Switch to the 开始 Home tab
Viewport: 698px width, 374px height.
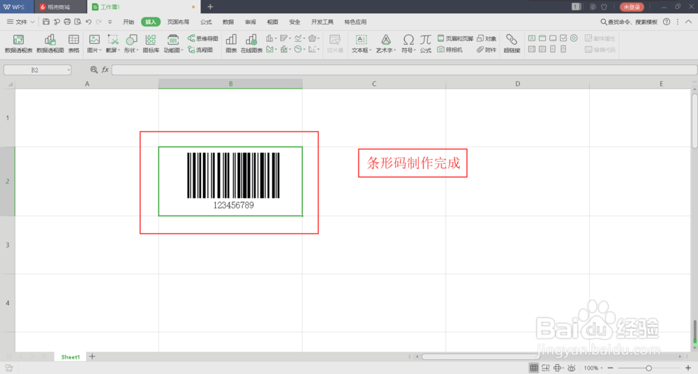(128, 22)
